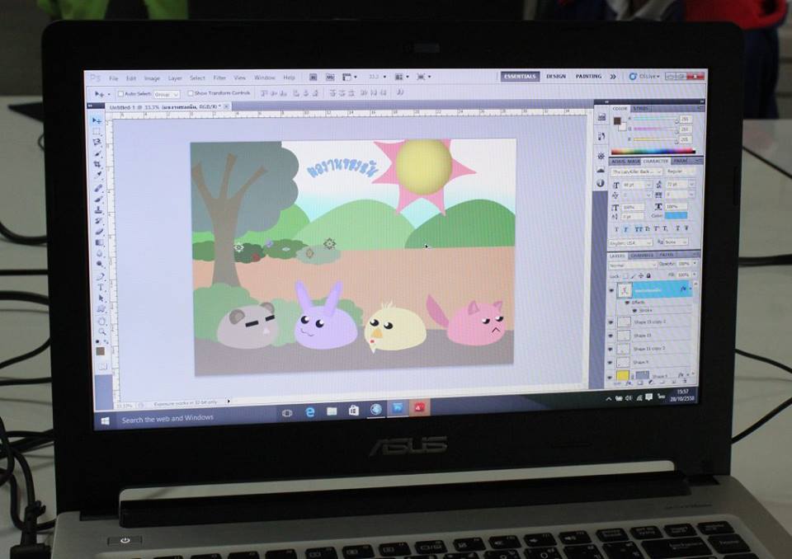Enable the Auto-Select checkbox
The height and width of the screenshot is (559, 792).
[x=120, y=94]
